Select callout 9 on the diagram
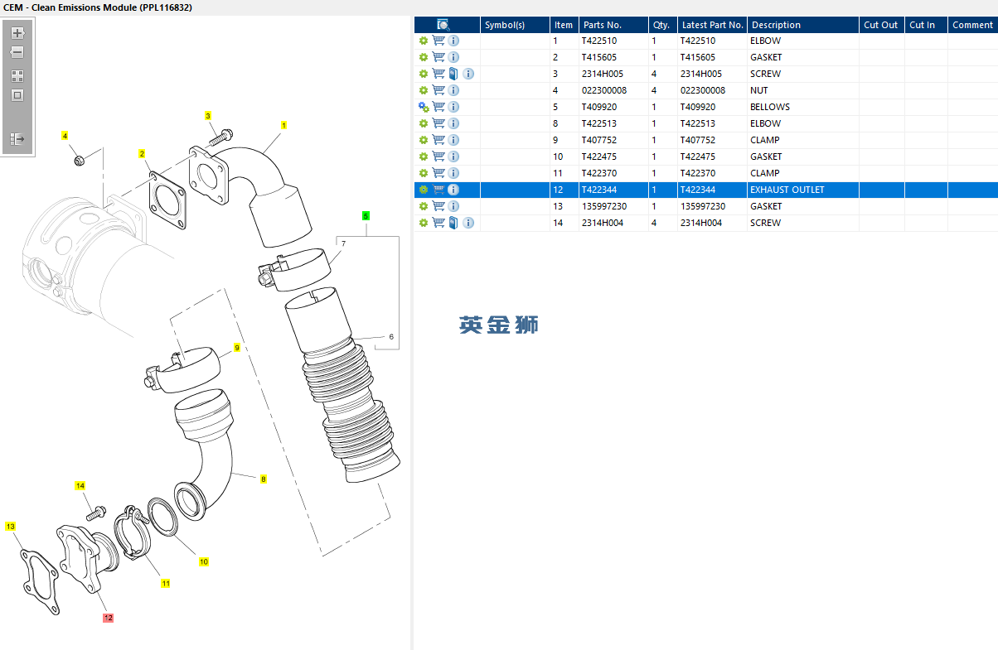Viewport: 998px width, 650px height. pos(236,349)
